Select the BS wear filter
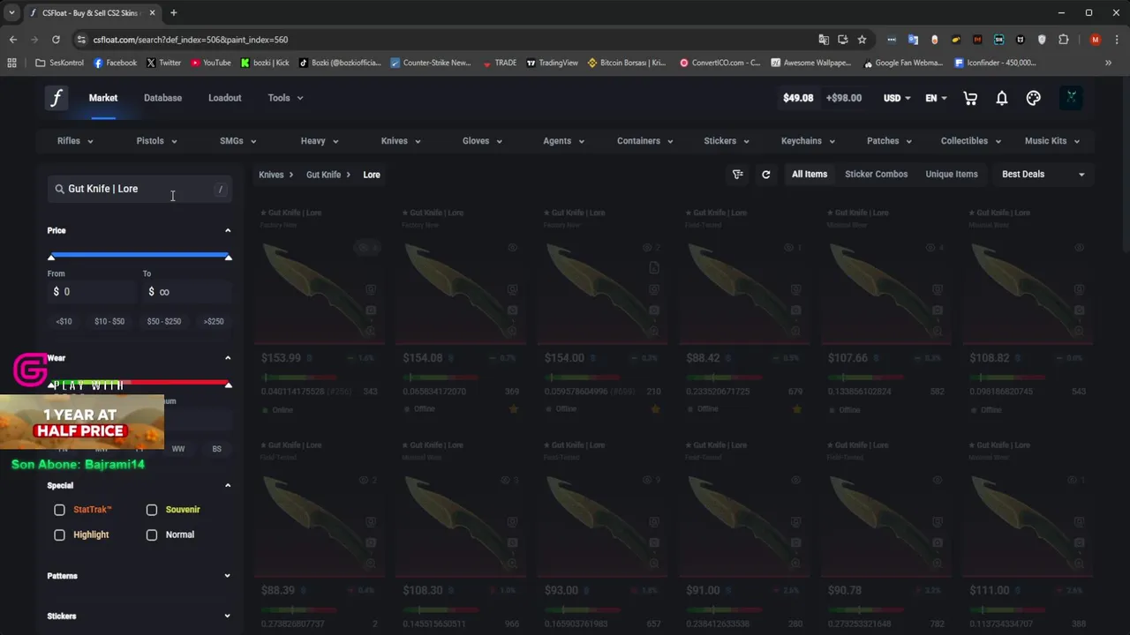The height and width of the screenshot is (635, 1130). pyautogui.click(x=216, y=449)
